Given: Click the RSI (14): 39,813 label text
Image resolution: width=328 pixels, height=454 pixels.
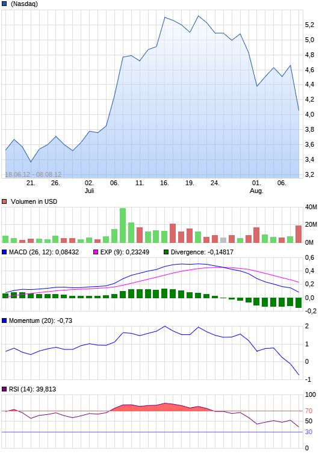Looking at the screenshot, I should pyautogui.click(x=32, y=389).
